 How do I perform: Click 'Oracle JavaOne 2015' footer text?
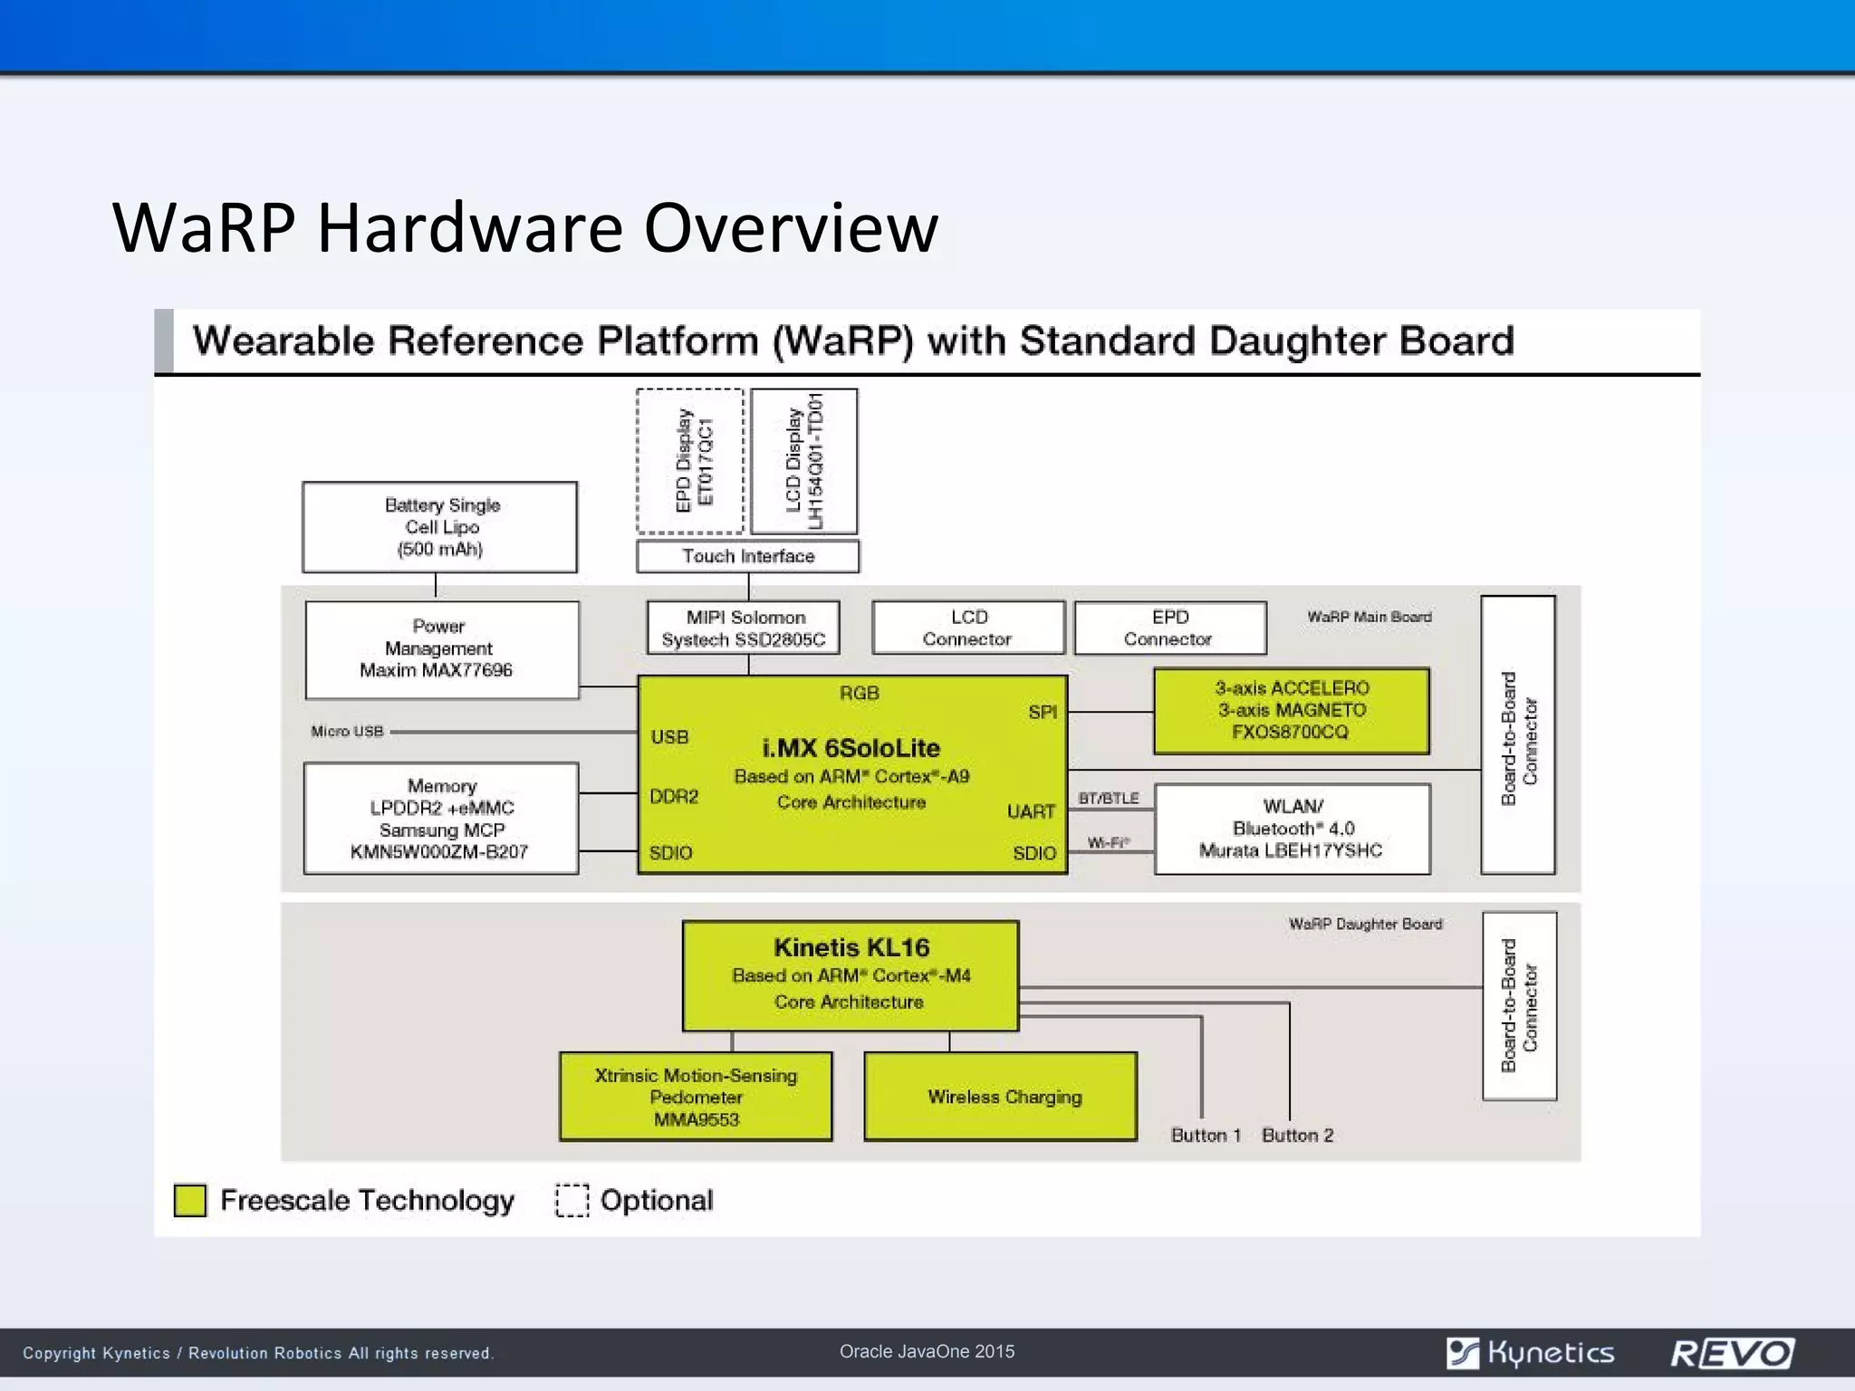pos(927,1351)
